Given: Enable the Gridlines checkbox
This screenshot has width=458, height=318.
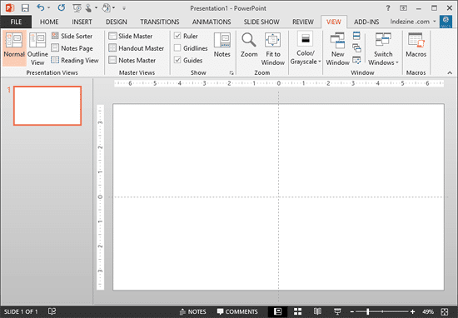Looking at the screenshot, I should (177, 47).
